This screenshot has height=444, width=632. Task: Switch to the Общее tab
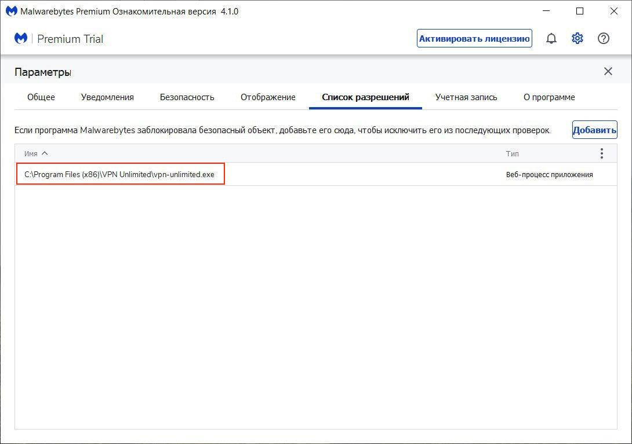(41, 97)
